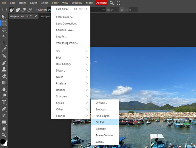The height and width of the screenshot is (148, 196).
Task: Close the Angela Lee.psd tab
Action: [x=36, y=16]
